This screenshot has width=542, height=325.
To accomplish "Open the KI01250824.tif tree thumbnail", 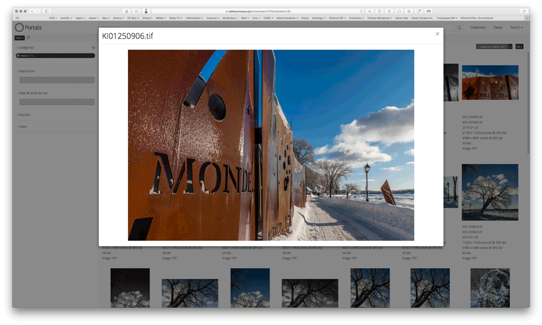I will coord(490,192).
